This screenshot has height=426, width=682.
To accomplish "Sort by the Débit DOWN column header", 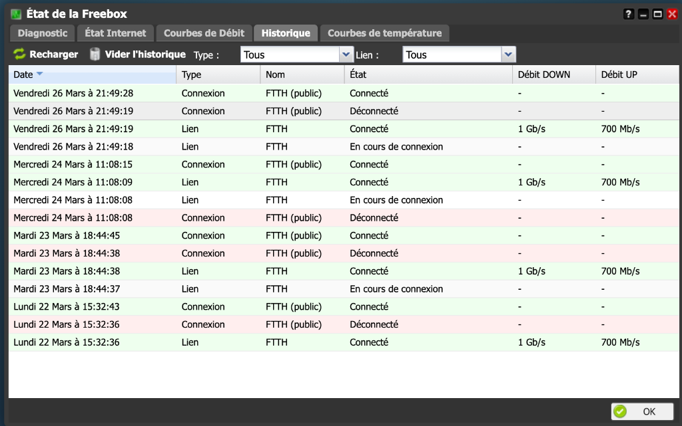I will pos(554,74).
